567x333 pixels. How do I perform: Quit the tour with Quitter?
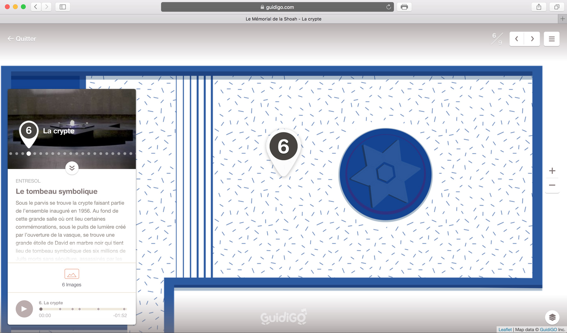(x=22, y=39)
